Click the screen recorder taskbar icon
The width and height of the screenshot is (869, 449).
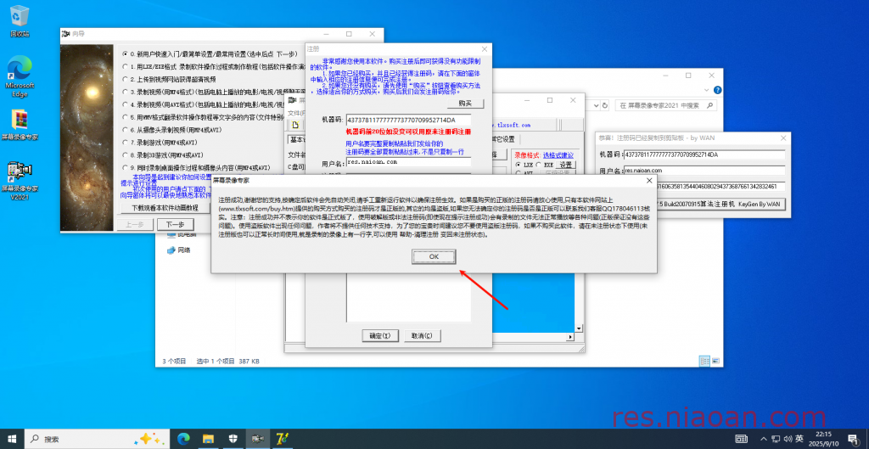[256, 439]
